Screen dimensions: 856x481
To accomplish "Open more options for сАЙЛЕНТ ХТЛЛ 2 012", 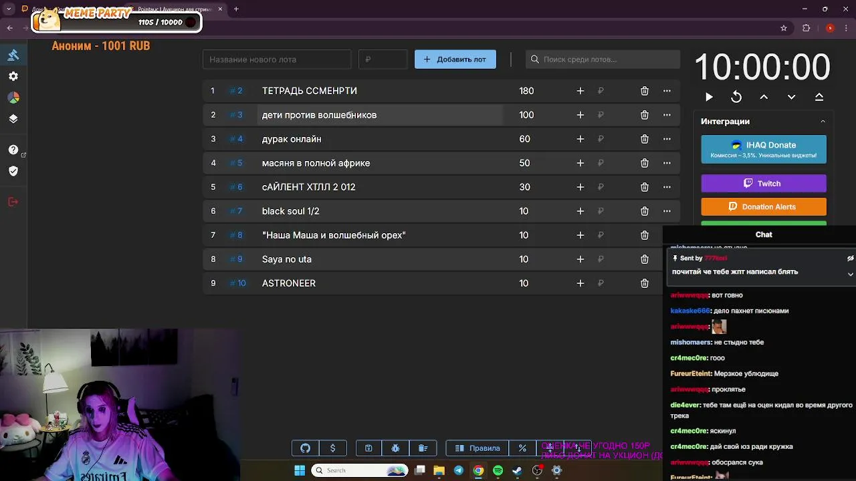I will pos(667,187).
